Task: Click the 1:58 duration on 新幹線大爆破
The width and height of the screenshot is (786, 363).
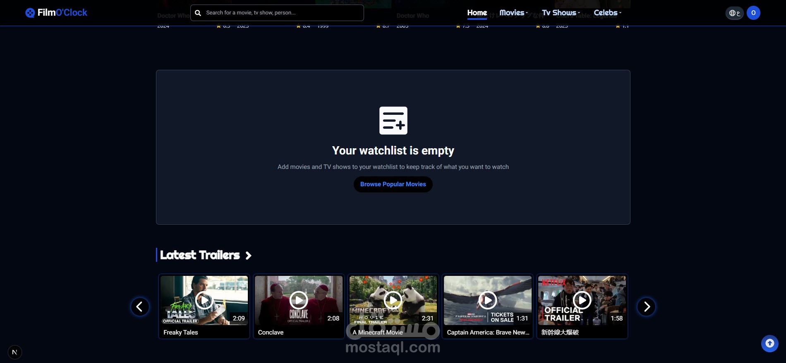Action: [617, 318]
